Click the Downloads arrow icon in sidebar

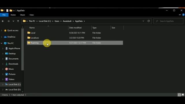pyautogui.click(x=6, y=64)
